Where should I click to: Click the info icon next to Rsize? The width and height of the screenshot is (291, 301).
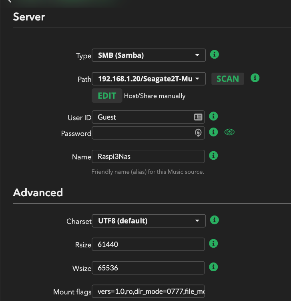click(x=214, y=243)
